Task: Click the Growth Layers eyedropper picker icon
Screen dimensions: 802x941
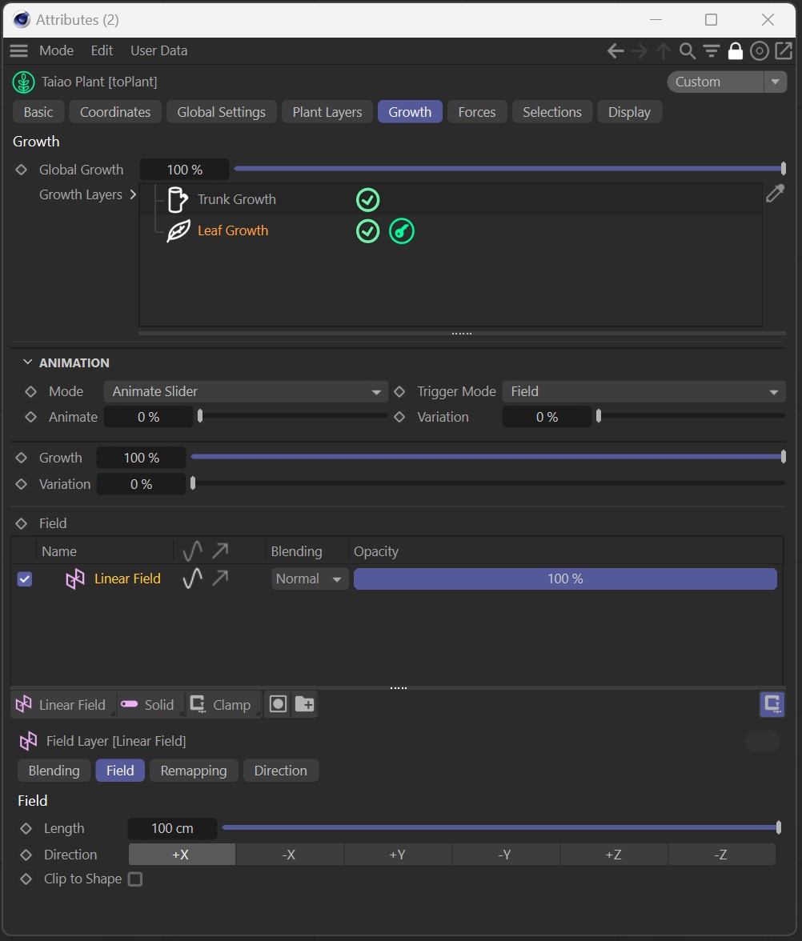Action: (775, 193)
